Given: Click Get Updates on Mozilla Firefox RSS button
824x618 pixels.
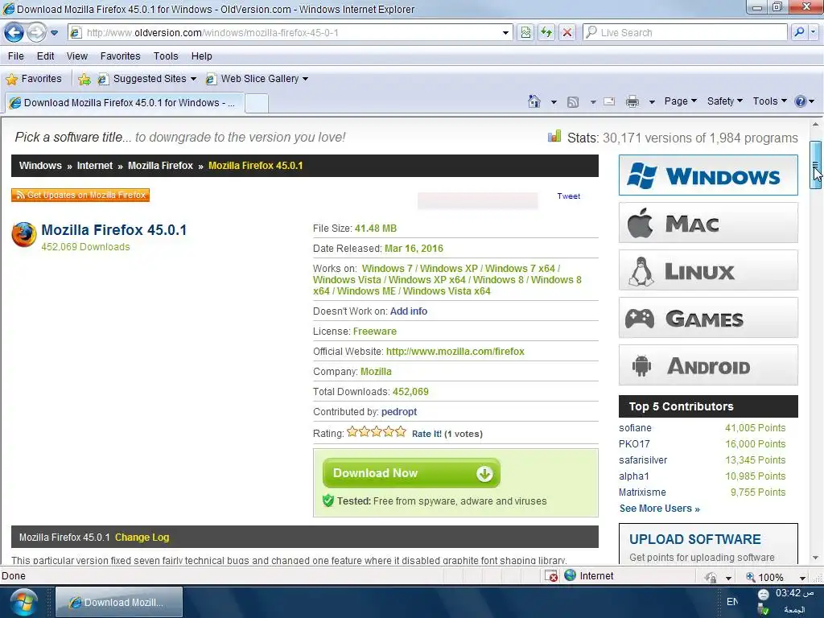Looking at the screenshot, I should pyautogui.click(x=80, y=195).
